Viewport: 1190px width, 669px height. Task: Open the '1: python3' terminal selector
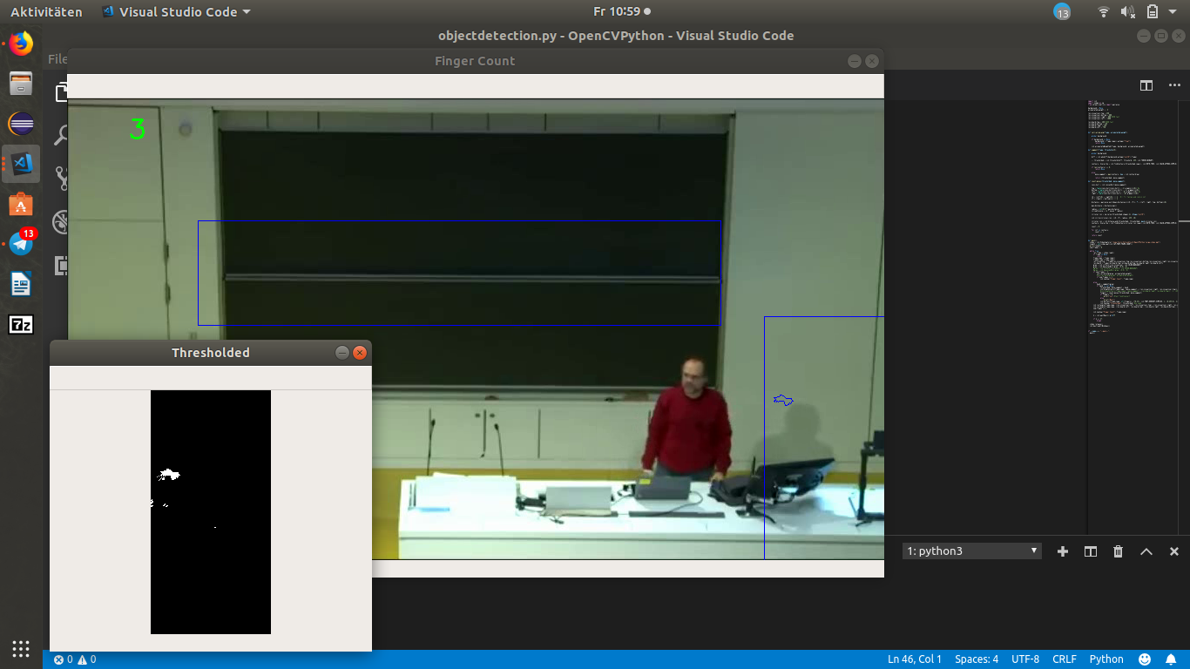970,551
